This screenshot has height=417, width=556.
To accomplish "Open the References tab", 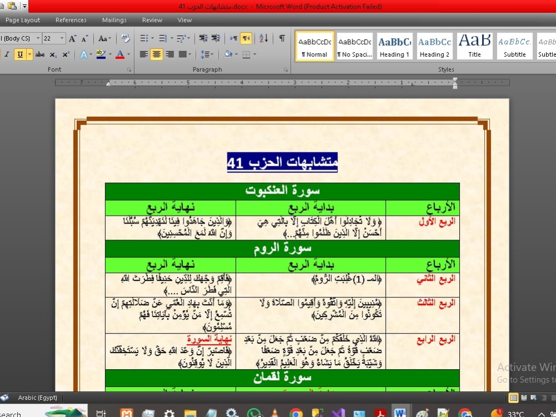I will (x=71, y=20).
